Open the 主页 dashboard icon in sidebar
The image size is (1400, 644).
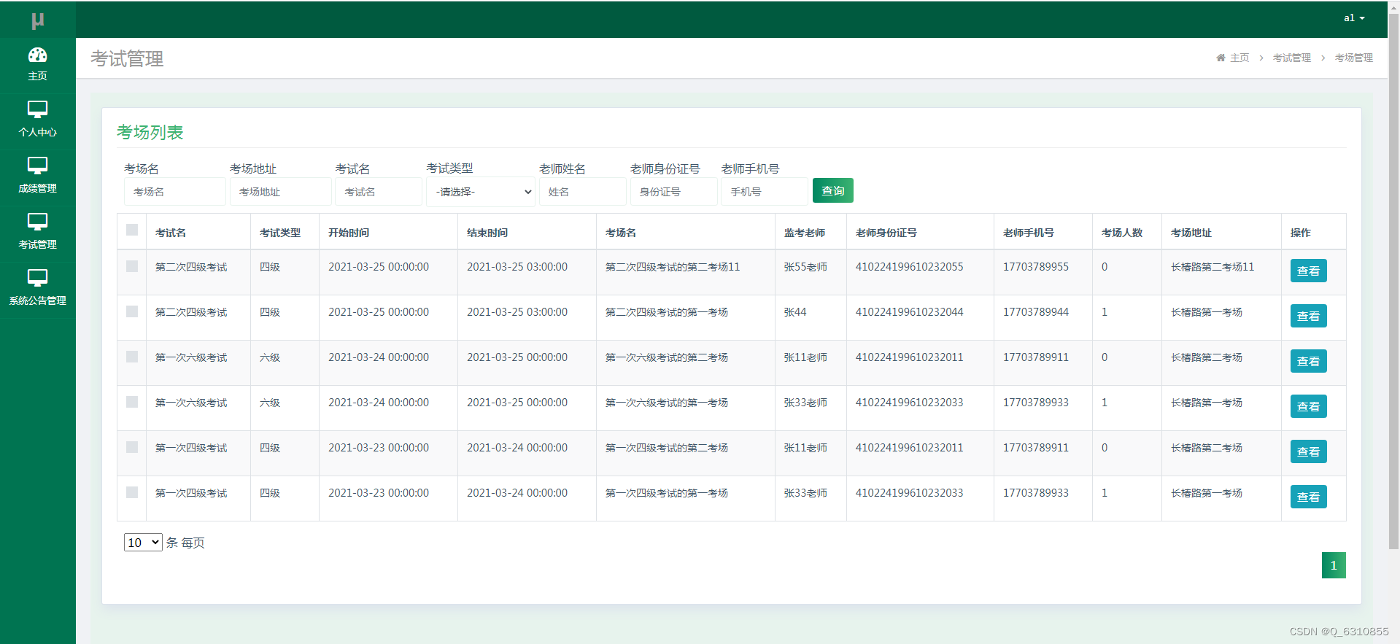coord(38,55)
